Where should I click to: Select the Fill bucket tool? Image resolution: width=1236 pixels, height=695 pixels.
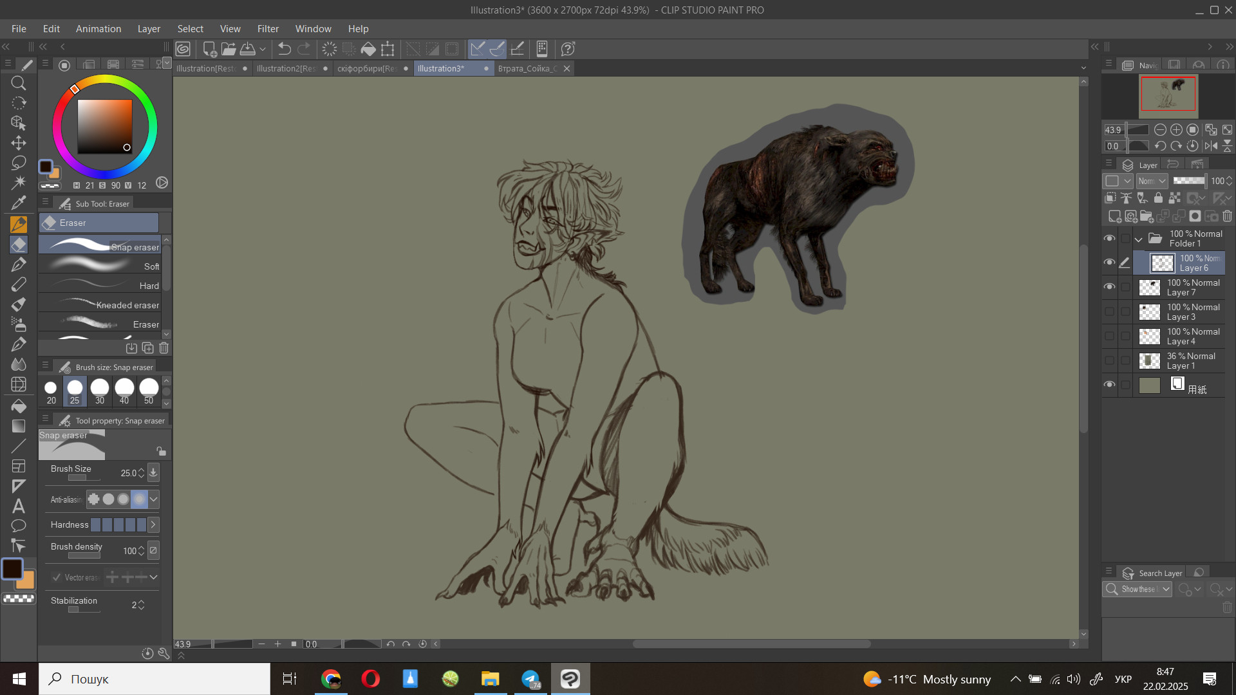pyautogui.click(x=19, y=406)
